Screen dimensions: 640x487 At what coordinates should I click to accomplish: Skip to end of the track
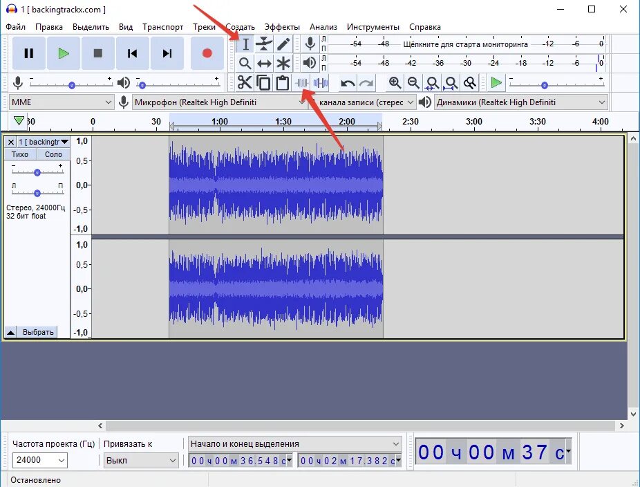click(x=167, y=53)
